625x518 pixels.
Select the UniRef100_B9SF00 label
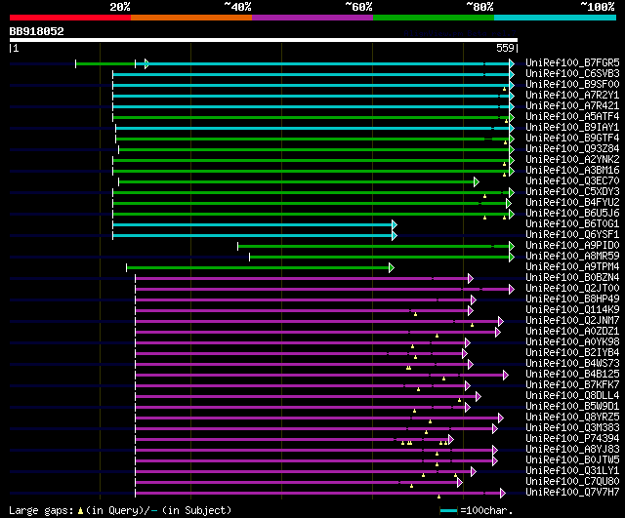(572, 85)
